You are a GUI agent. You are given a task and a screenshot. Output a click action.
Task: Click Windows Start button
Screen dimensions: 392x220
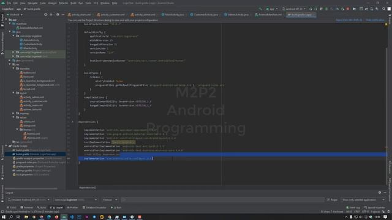[4, 217]
